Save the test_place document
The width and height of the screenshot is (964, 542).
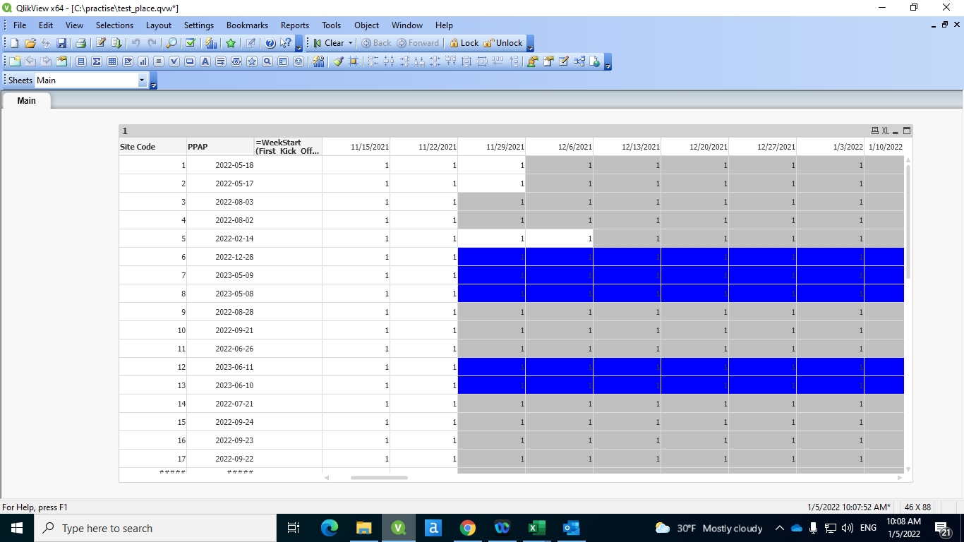click(62, 42)
